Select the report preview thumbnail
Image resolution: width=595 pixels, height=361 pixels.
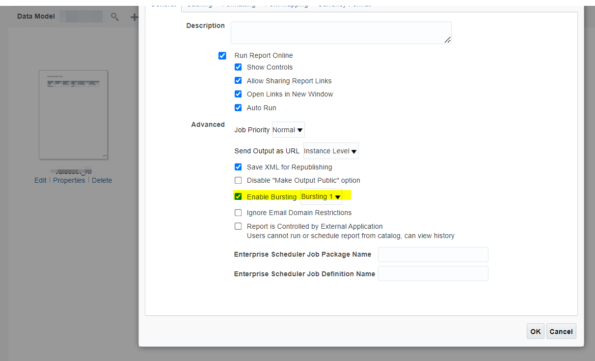coord(73,115)
